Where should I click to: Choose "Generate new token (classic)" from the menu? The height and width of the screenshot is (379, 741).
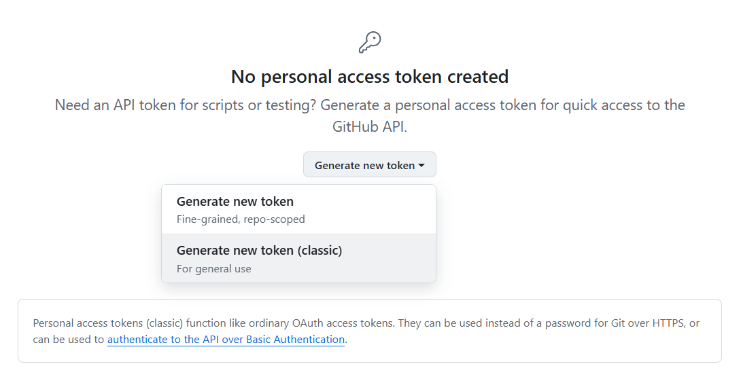259,251
